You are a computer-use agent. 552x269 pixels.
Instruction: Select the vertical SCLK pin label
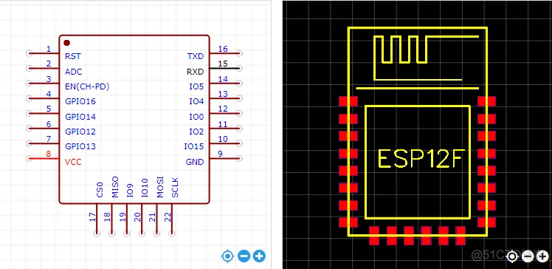point(175,188)
